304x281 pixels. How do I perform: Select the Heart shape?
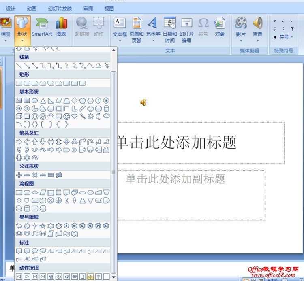point(75,116)
